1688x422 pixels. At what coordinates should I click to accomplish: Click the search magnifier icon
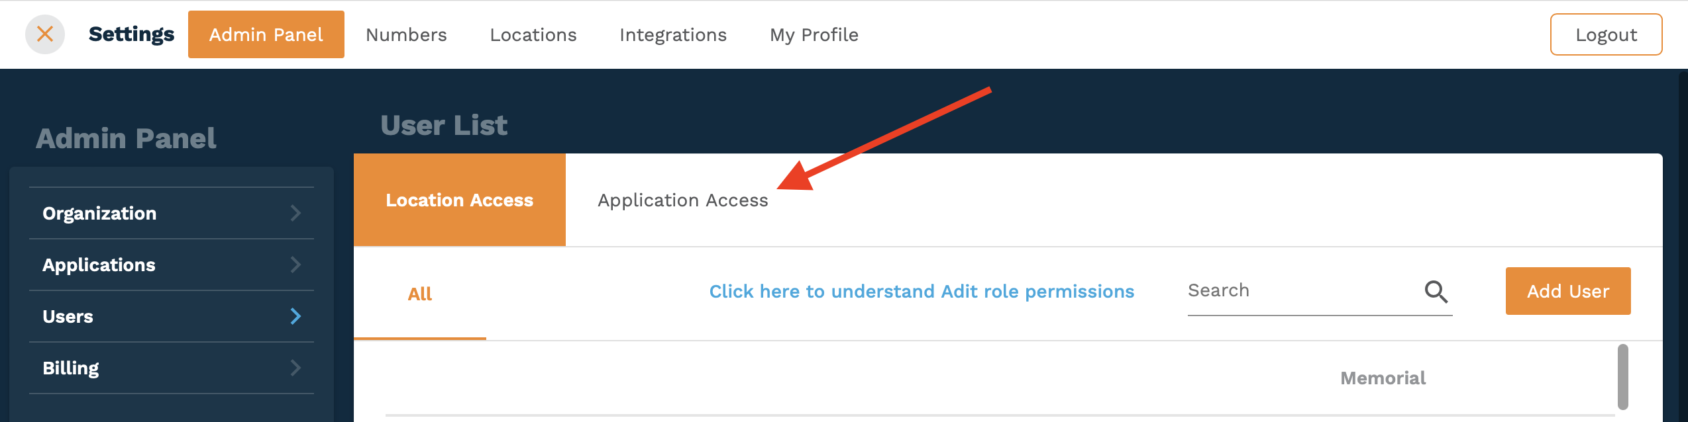(x=1436, y=291)
